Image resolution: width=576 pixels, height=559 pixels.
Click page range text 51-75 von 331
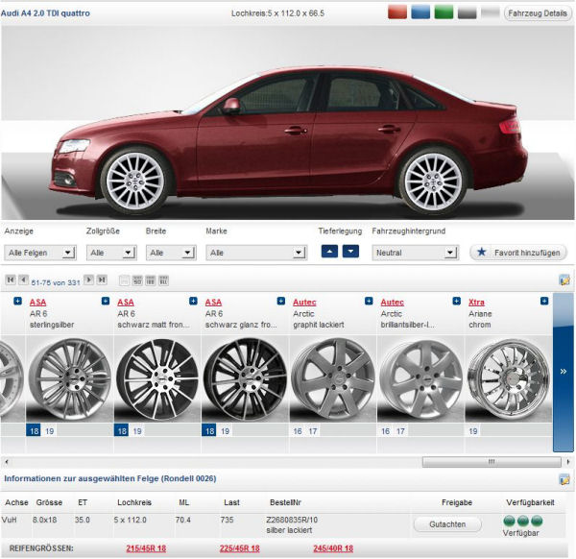[x=56, y=282]
